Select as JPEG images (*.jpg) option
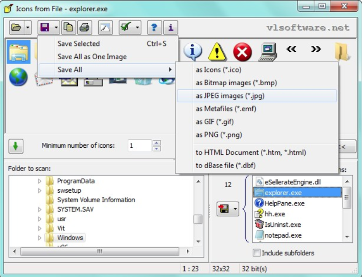Screen dimensions: 362x277 pyautogui.click(x=257, y=96)
